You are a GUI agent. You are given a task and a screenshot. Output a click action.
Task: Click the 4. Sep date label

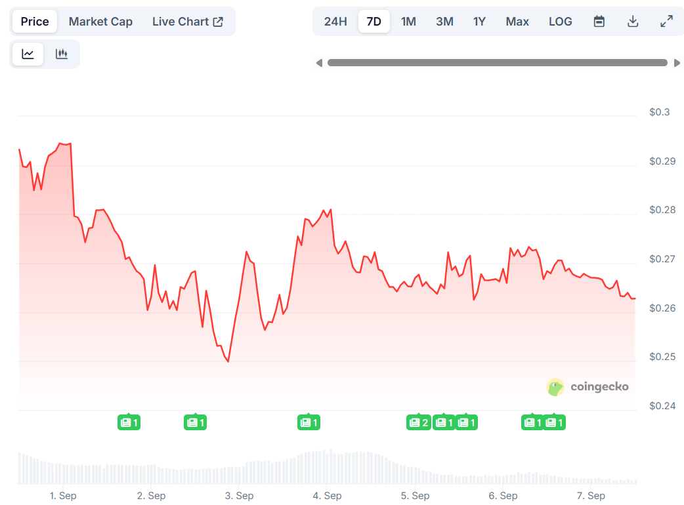[x=327, y=495]
